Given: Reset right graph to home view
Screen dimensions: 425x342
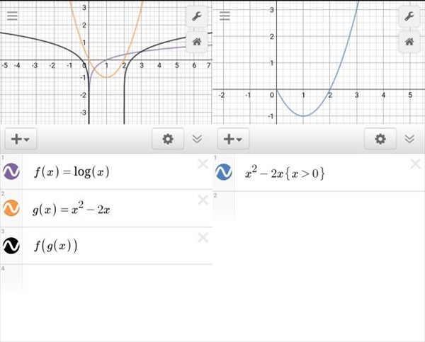Looking at the screenshot, I should coord(409,41).
